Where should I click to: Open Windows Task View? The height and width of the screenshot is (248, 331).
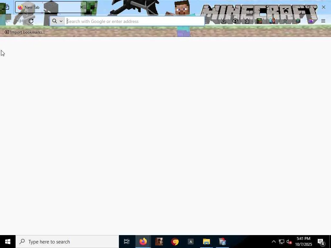(x=127, y=242)
